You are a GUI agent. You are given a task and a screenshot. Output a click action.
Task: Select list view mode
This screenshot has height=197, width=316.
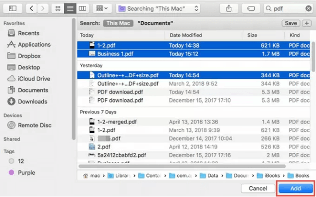click(71, 8)
